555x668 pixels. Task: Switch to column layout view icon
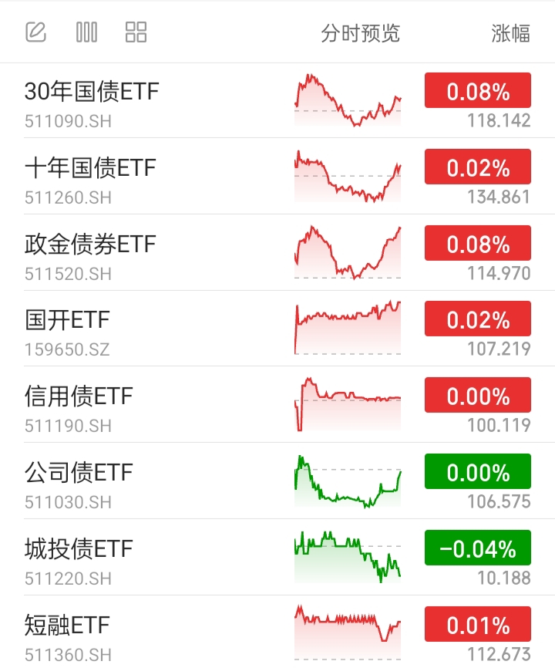pyautogui.click(x=86, y=32)
